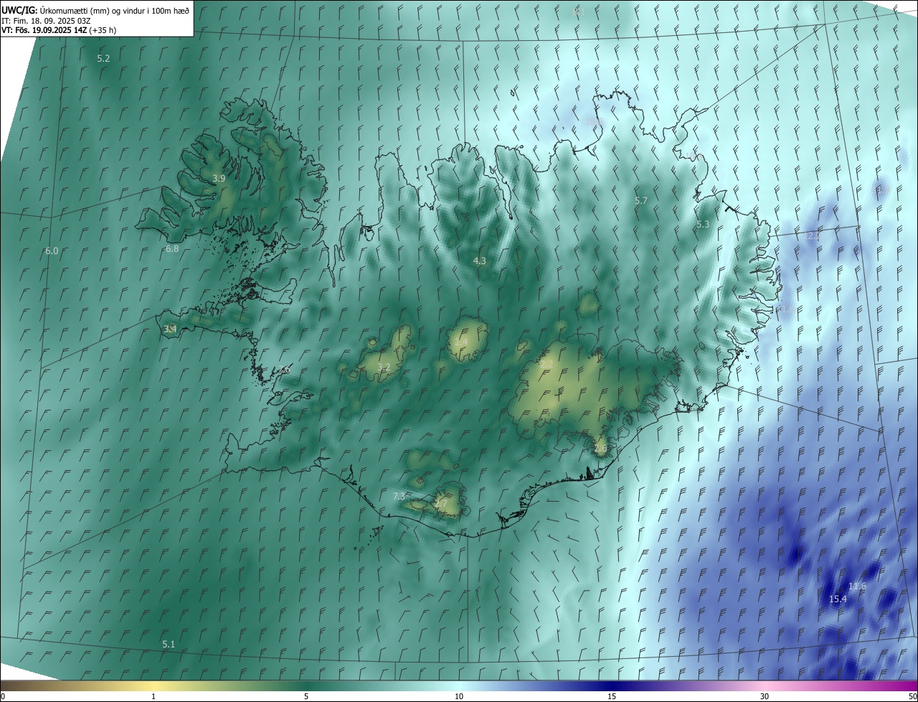Click the color scale label 15
This screenshot has height=702, width=918.
[612, 696]
